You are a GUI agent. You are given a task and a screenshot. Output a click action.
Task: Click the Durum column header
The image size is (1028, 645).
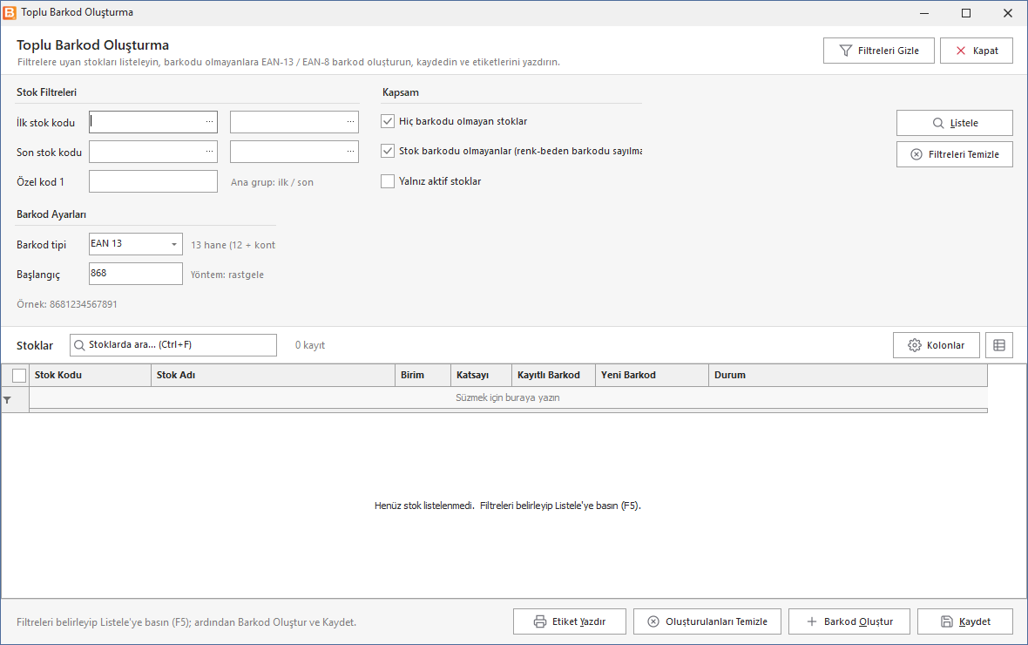pos(848,376)
